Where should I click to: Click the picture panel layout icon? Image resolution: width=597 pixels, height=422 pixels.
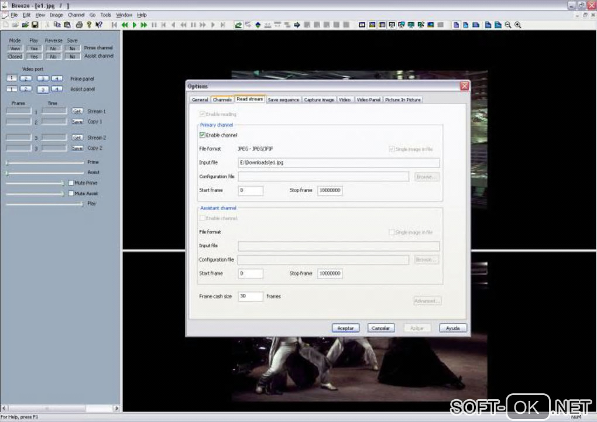click(x=372, y=25)
